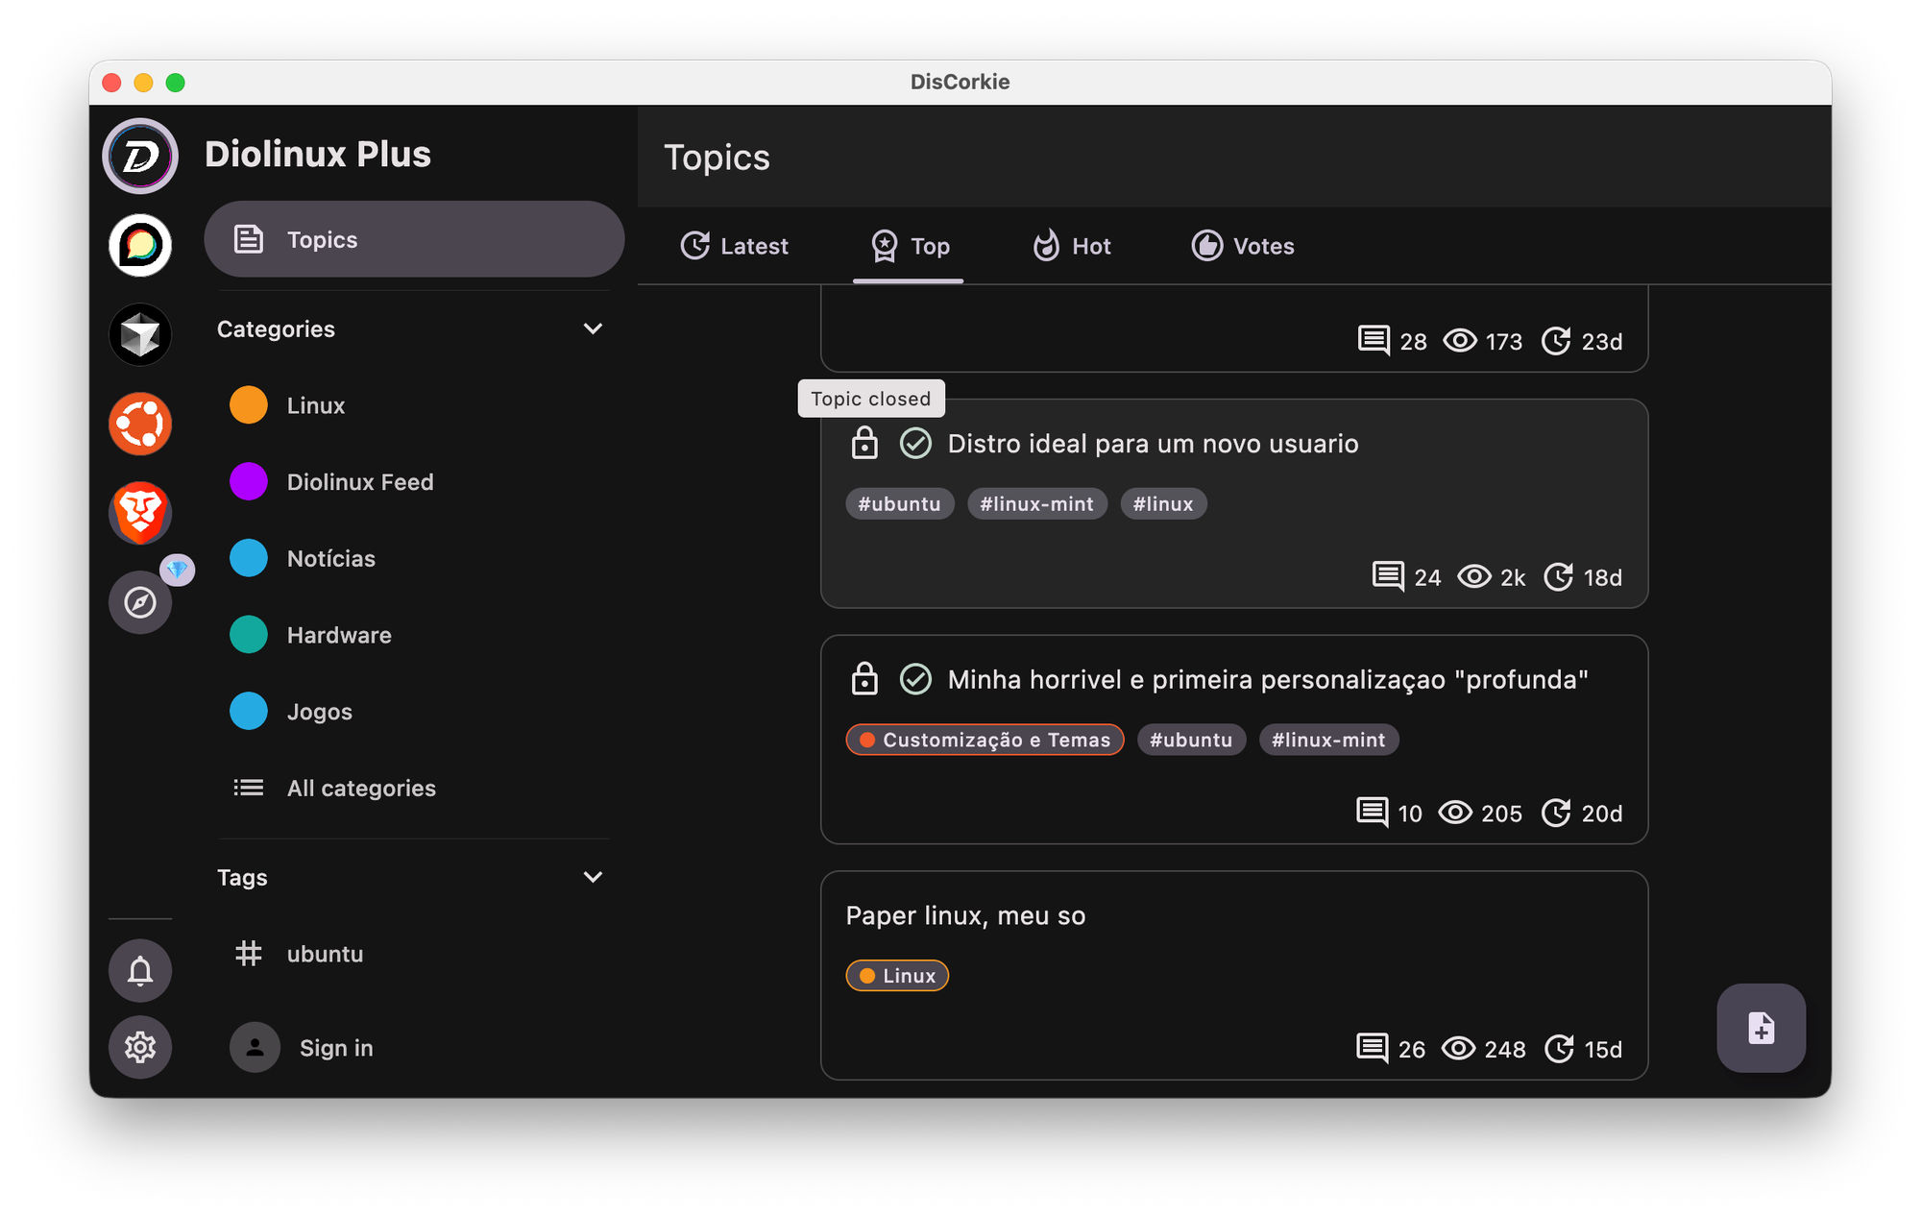1921x1216 pixels.
Task: Create new topic with floating button
Action: click(1761, 1028)
